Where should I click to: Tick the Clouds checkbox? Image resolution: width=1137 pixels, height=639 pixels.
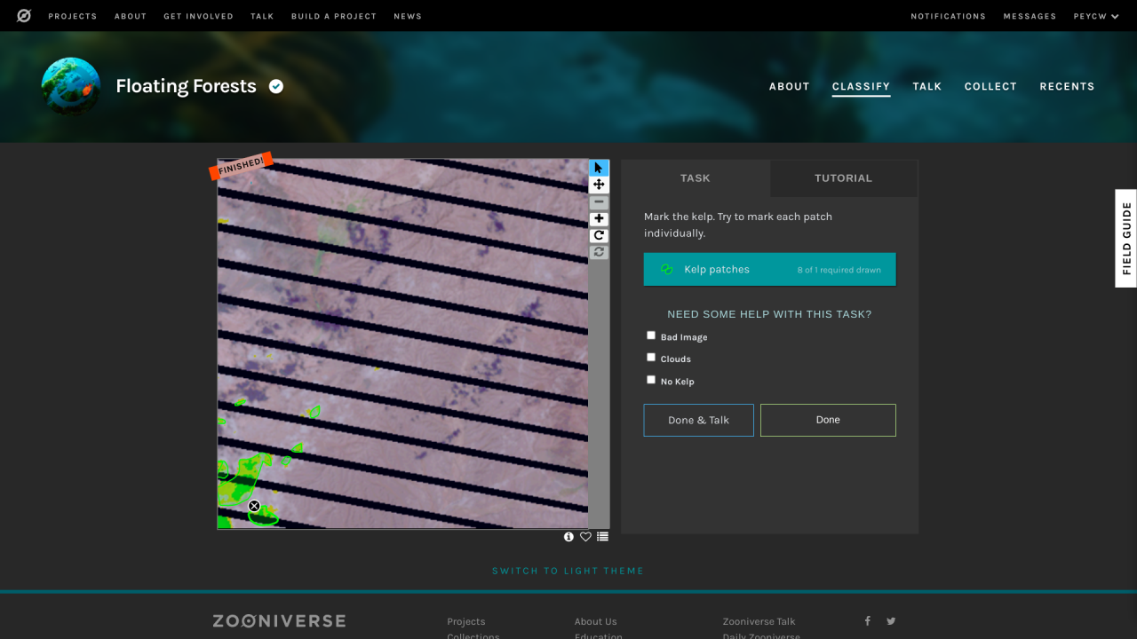pyautogui.click(x=651, y=358)
